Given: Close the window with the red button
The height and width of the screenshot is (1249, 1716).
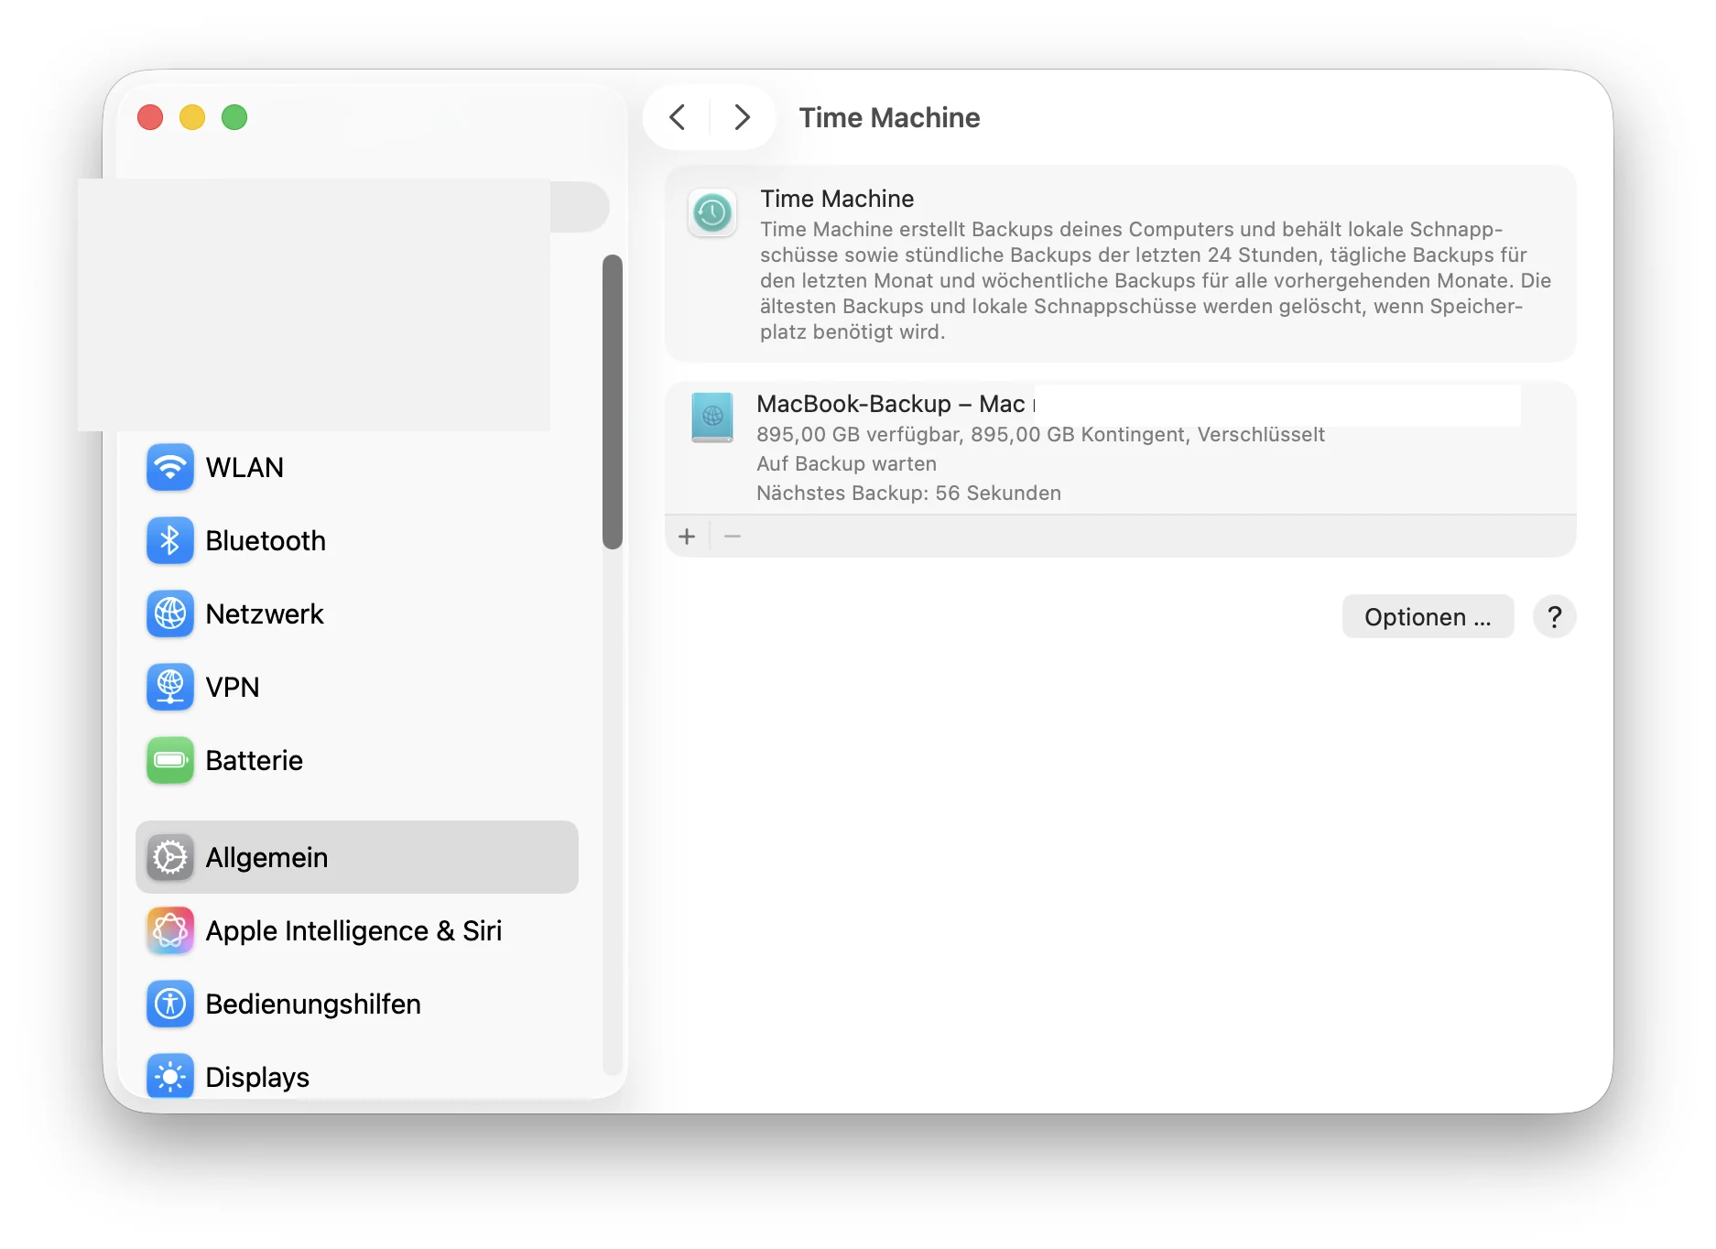Looking at the screenshot, I should coord(150,117).
